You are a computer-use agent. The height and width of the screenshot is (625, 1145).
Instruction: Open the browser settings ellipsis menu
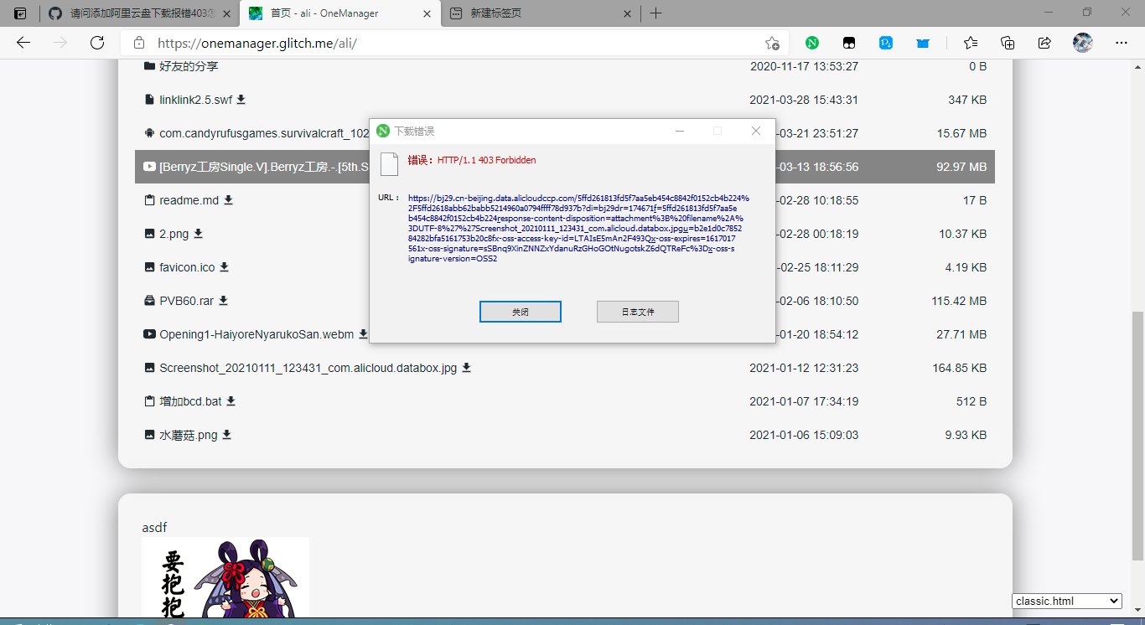pos(1122,43)
